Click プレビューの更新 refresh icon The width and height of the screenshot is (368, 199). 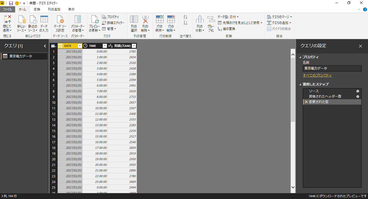pyautogui.click(x=95, y=19)
